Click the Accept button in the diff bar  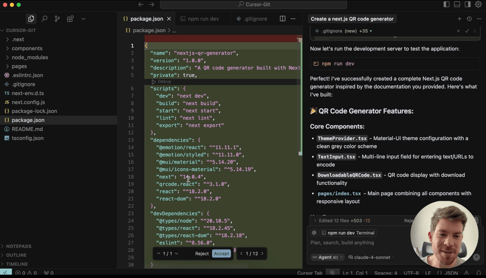pos(221,253)
